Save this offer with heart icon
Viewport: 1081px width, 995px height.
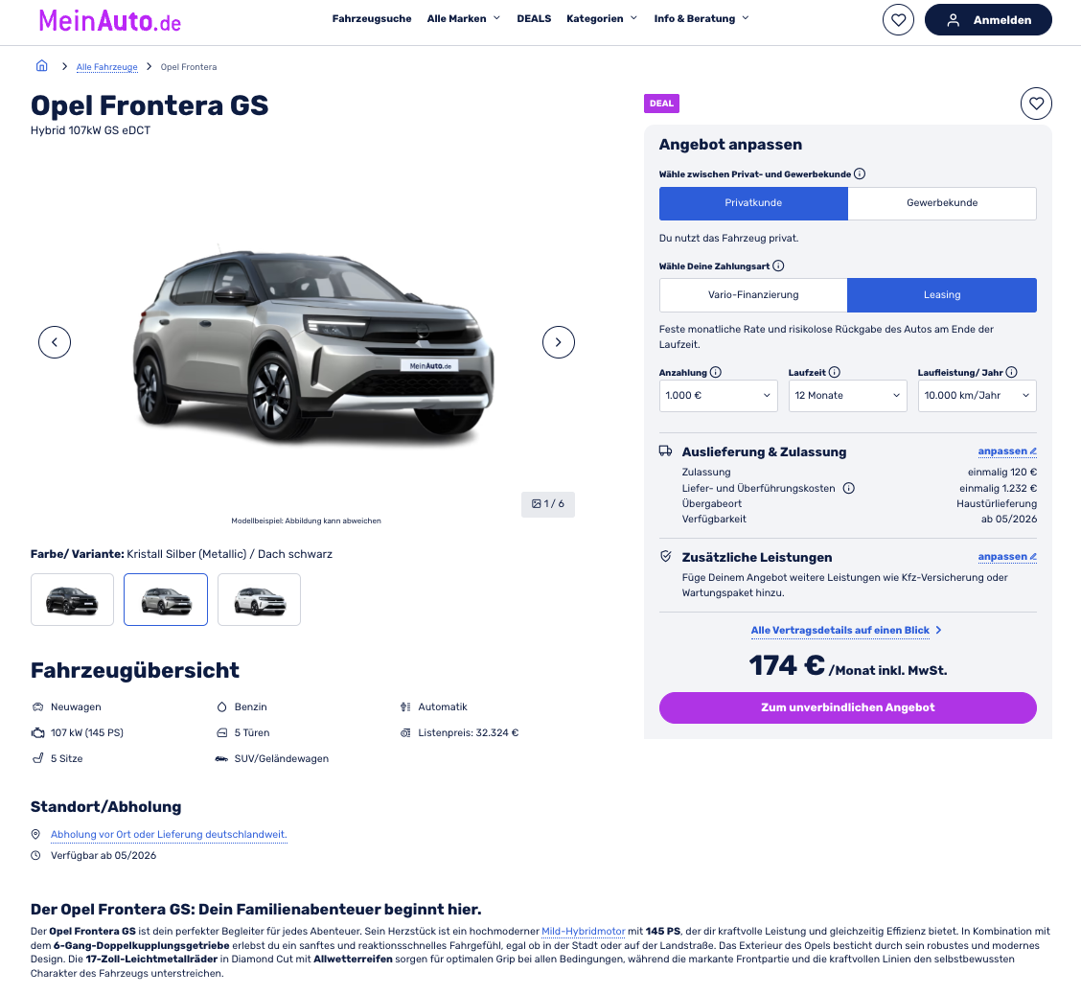coord(1036,104)
